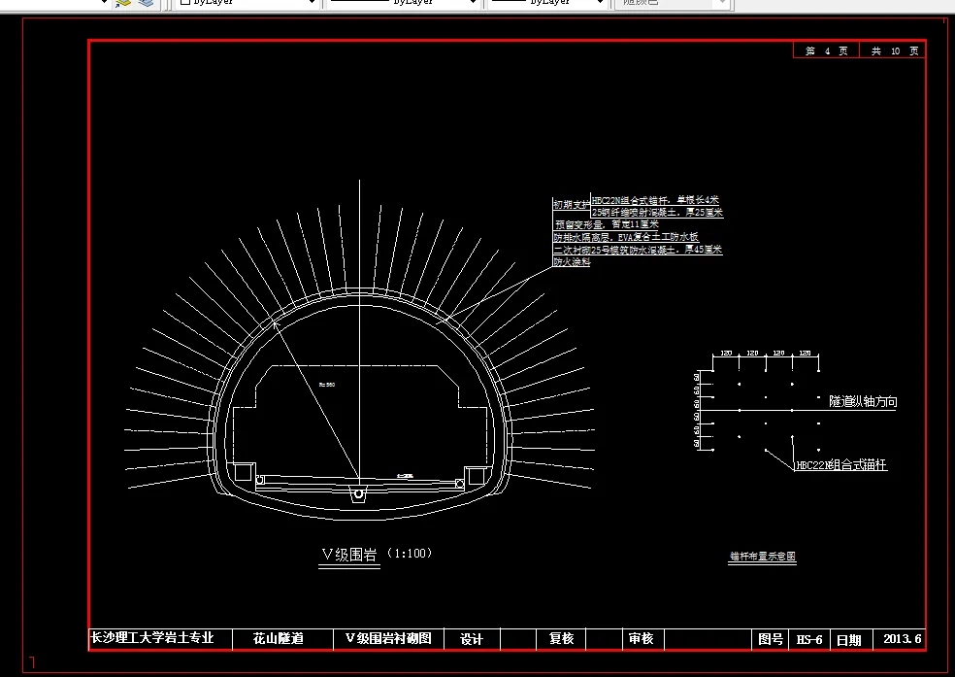This screenshot has width=955, height=677.
Task: Select the '共 10 页' total pages text
Action: coord(895,51)
